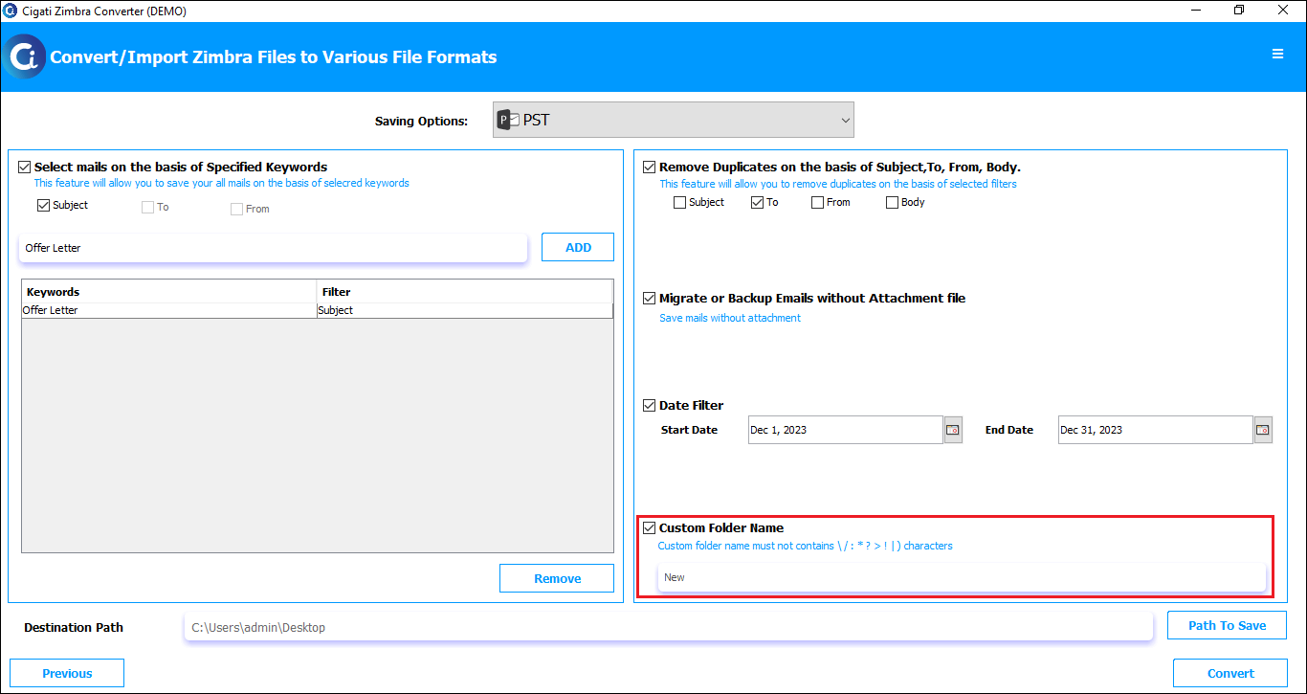Uncheck Migrate or Backup Emails without Attachment

tap(650, 298)
